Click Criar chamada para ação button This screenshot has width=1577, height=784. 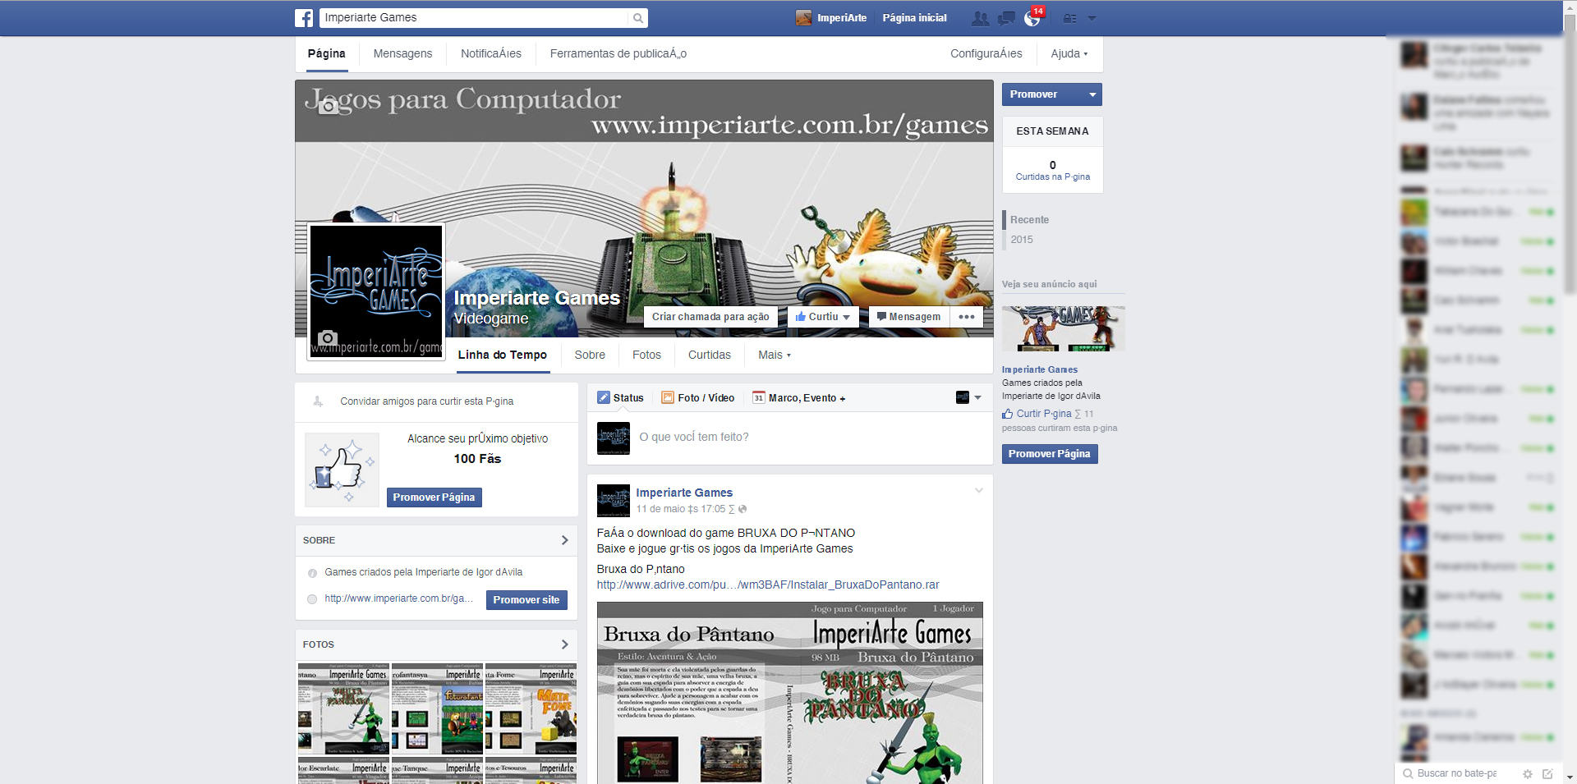coord(710,317)
